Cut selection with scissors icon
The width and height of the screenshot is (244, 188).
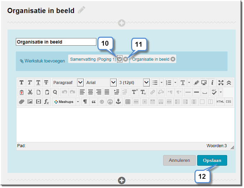coord(30,92)
